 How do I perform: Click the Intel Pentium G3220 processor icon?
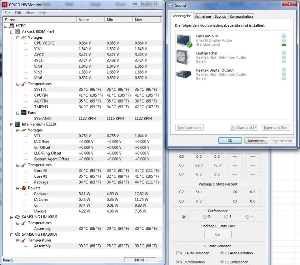(x=18, y=124)
